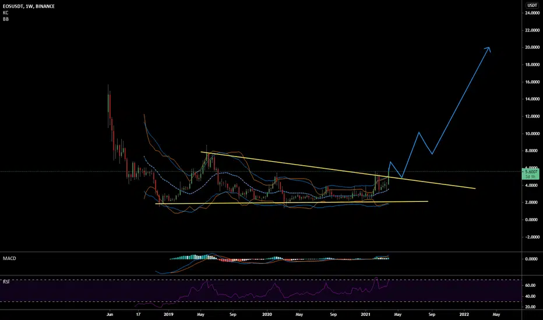543x320 pixels.
Task: Click the current price label 5.6007
Action: tap(531, 172)
